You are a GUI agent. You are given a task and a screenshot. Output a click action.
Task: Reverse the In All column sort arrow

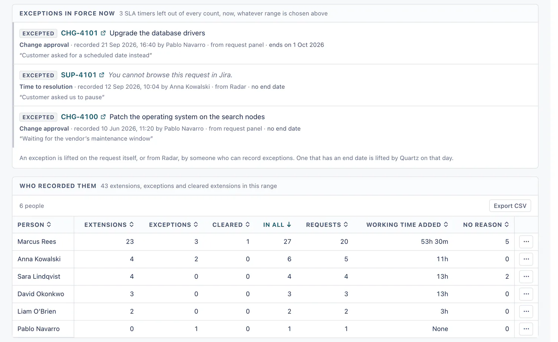[x=289, y=225]
